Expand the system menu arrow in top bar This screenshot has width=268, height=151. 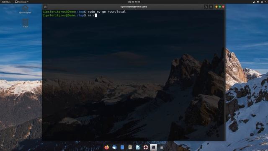pyautogui.click(x=265, y=2)
